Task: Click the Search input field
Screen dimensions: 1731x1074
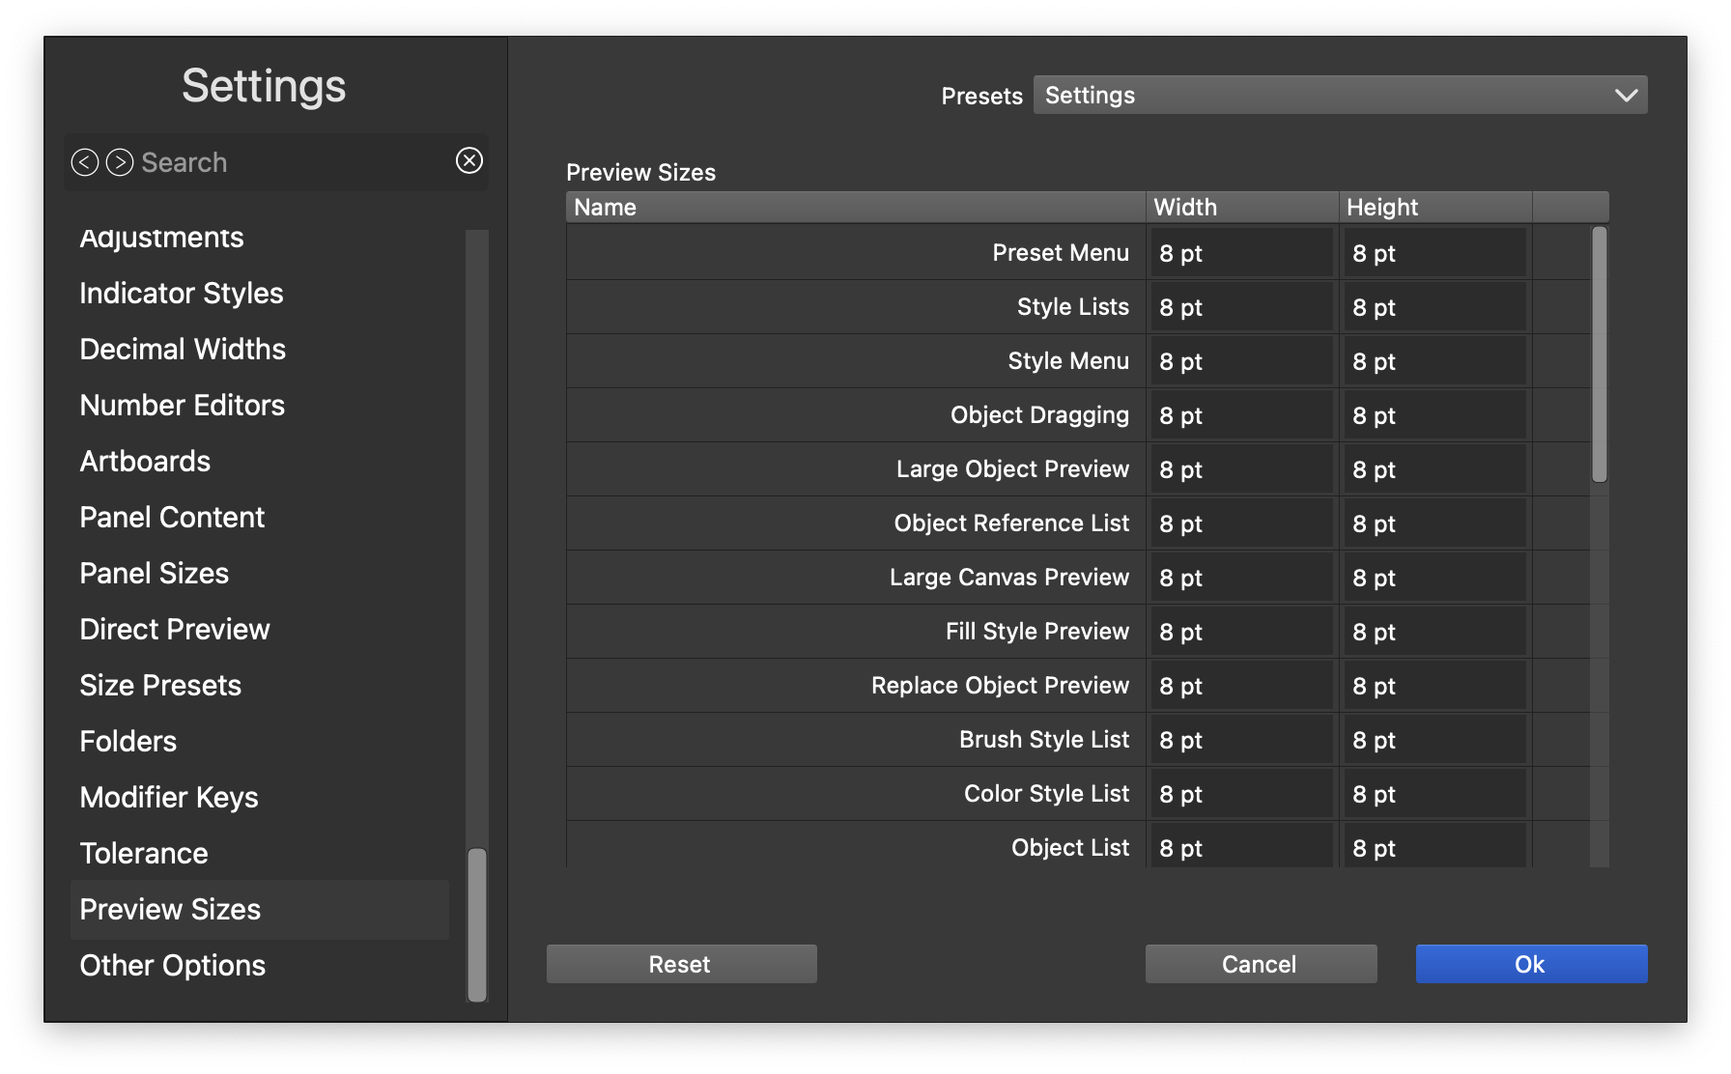Action: coord(290,162)
